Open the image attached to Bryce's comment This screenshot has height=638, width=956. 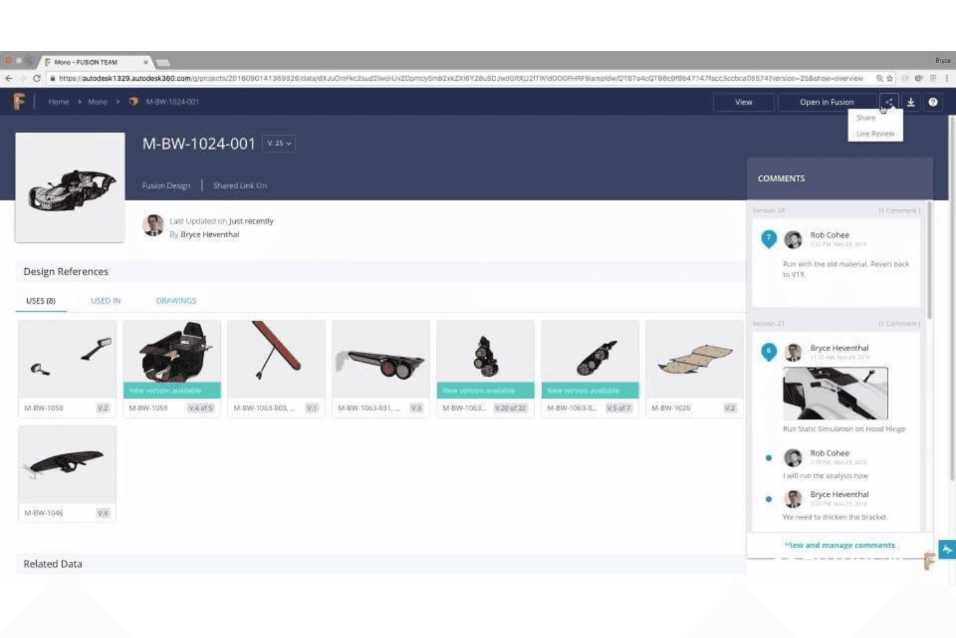point(835,393)
